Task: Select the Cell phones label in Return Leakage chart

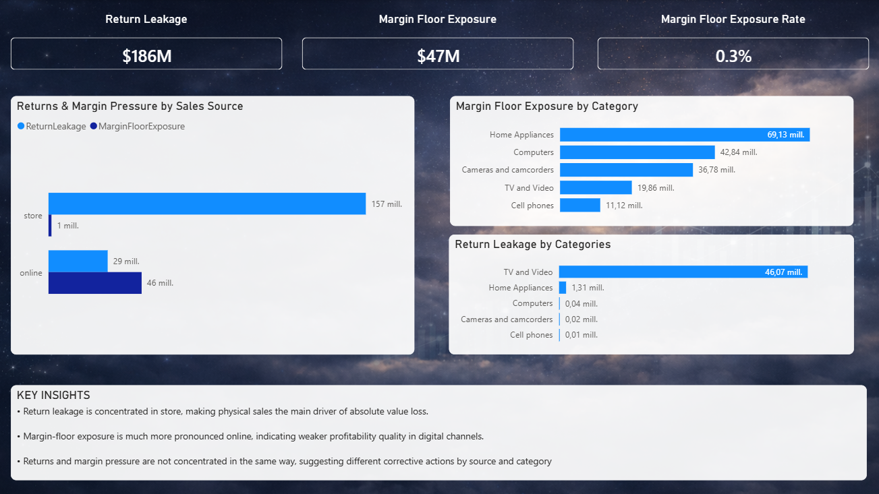Action: (x=532, y=334)
